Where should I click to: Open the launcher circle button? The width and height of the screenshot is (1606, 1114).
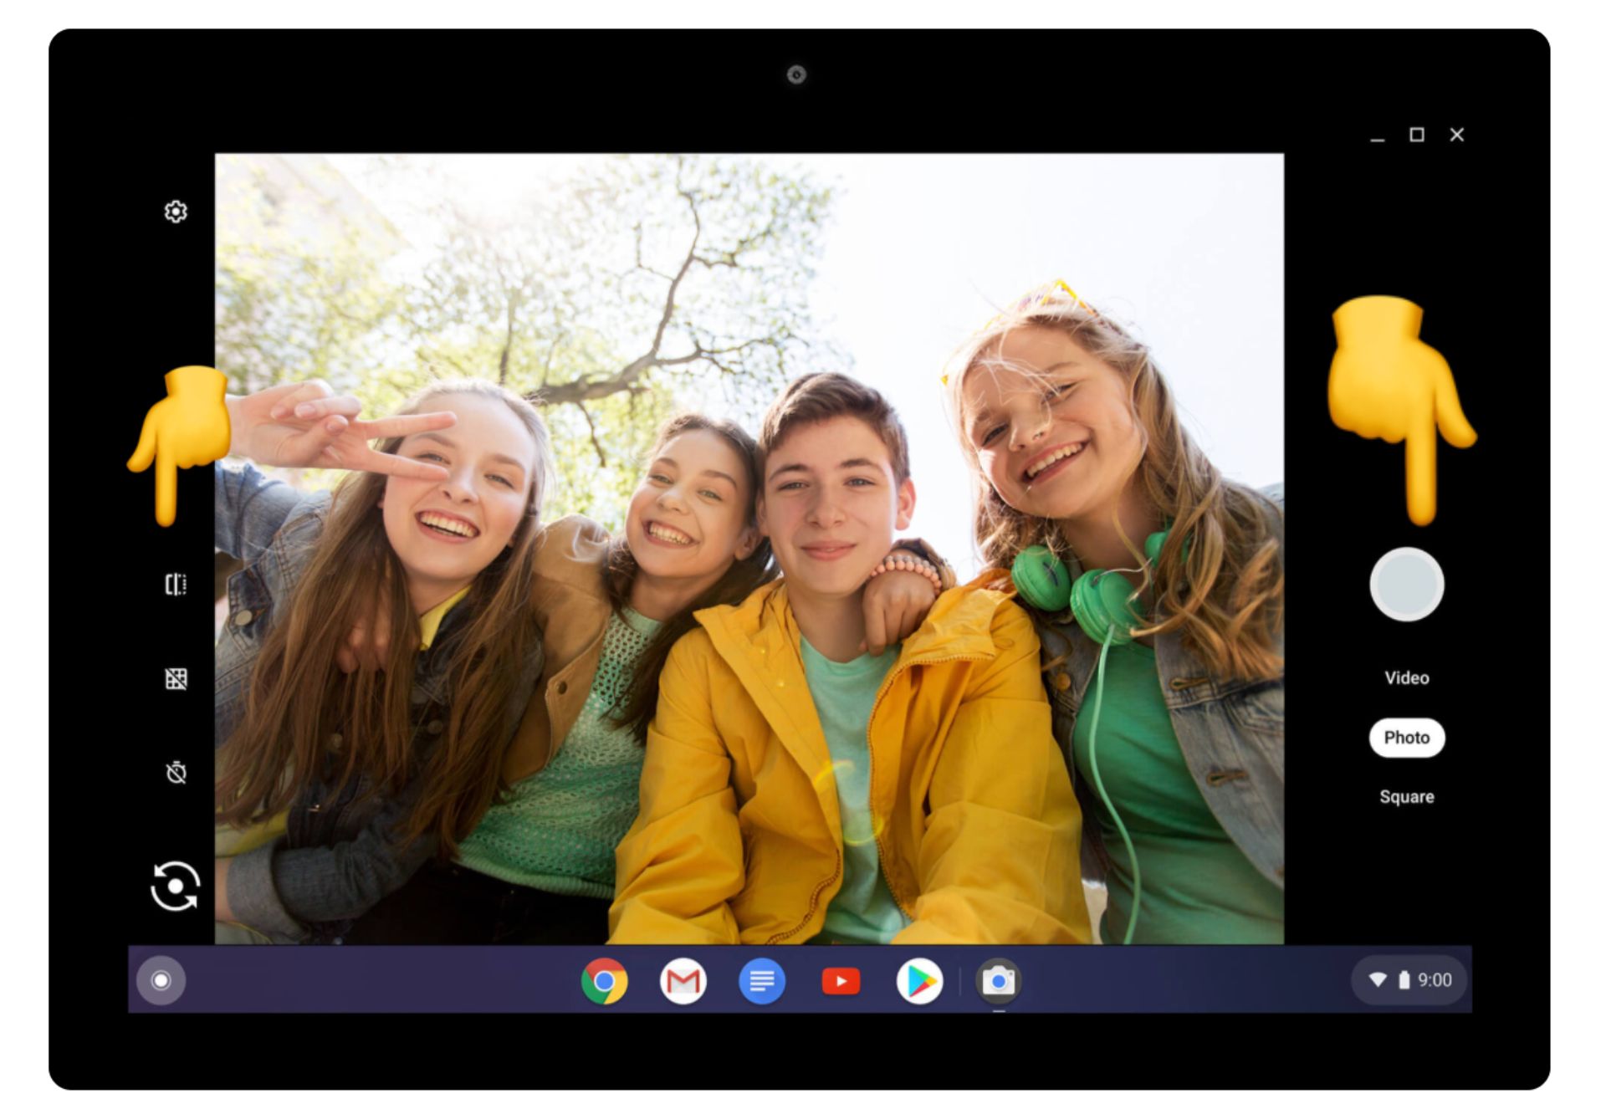(x=161, y=980)
